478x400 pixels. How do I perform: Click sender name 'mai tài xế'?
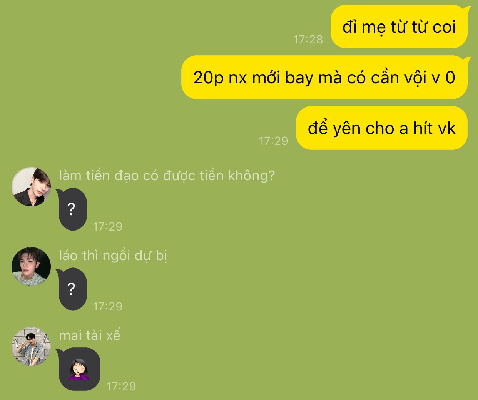[90, 335]
